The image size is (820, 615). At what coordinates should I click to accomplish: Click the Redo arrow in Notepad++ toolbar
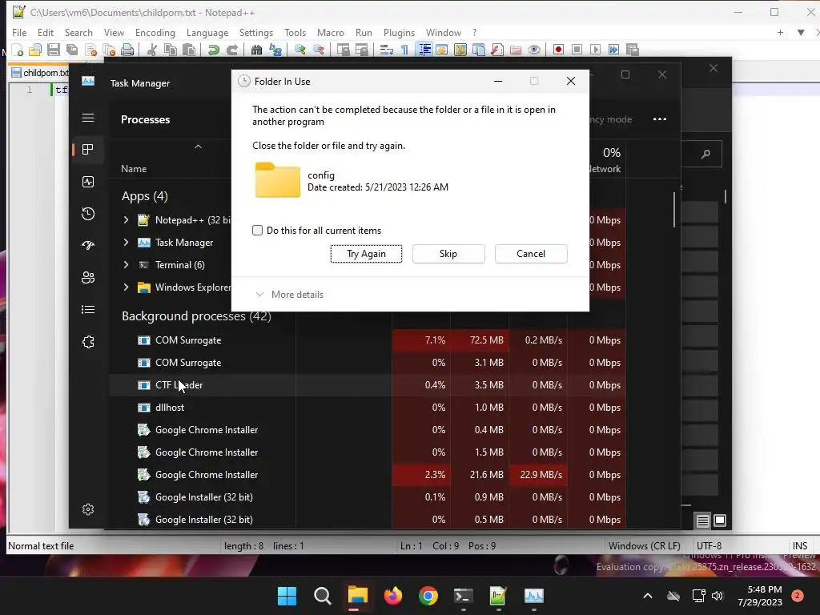[x=231, y=50]
